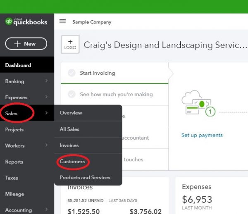Open Customers from the Sales submenu
Screen dimensions: 248x214
click(72, 162)
